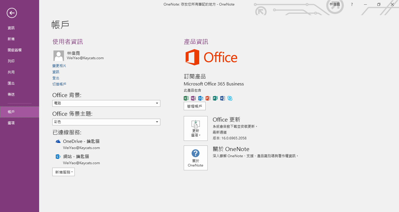399x212 pixels.
Task: Click the Microsoft Office 365 Business text
Action: click(x=214, y=84)
